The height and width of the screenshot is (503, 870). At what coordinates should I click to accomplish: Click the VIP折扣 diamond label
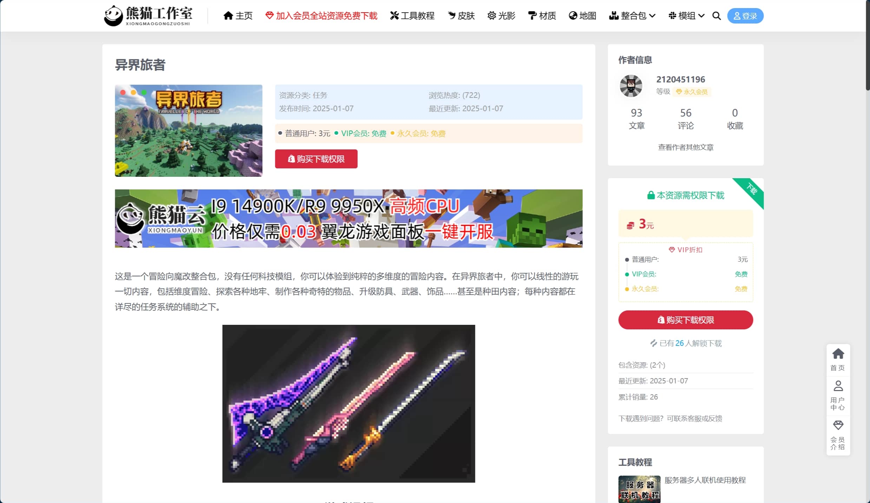click(x=685, y=250)
